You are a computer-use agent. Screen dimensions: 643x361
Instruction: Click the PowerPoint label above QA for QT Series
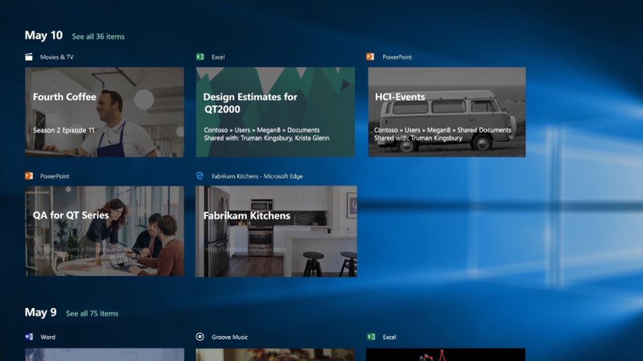coord(55,176)
